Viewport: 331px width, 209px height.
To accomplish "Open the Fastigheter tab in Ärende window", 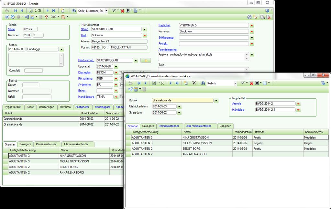I will coord(82,107).
